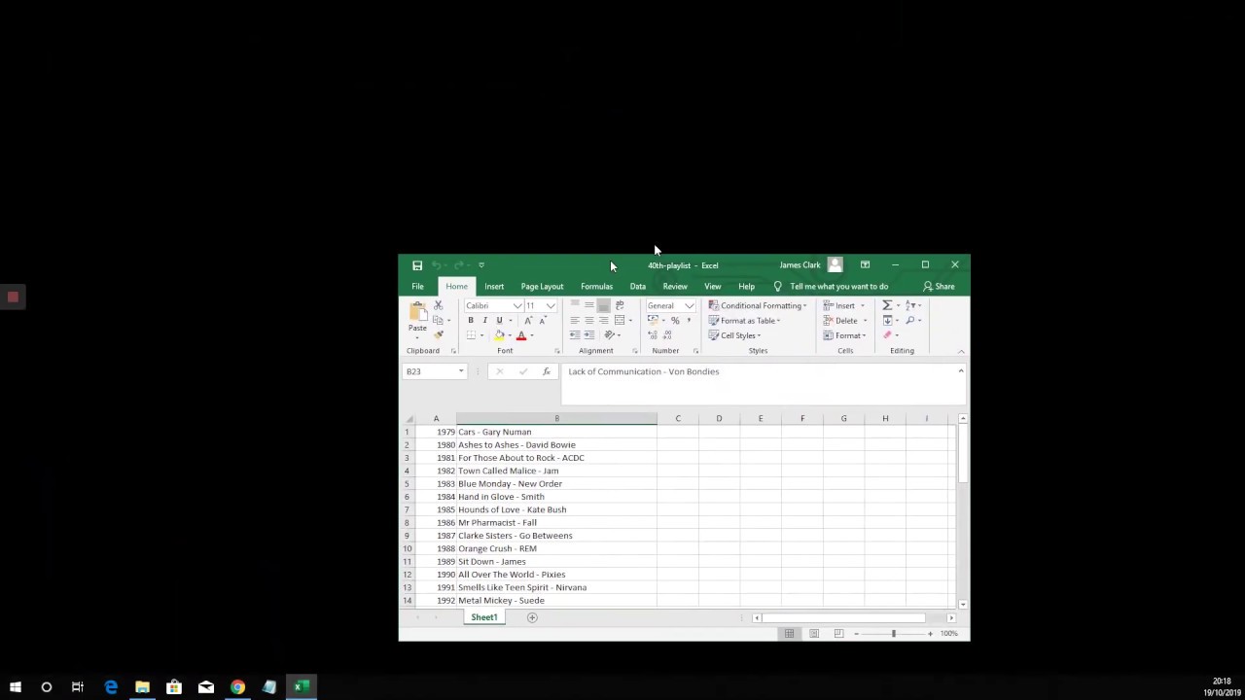
Task: Click Delete in Cells group
Action: click(845, 320)
